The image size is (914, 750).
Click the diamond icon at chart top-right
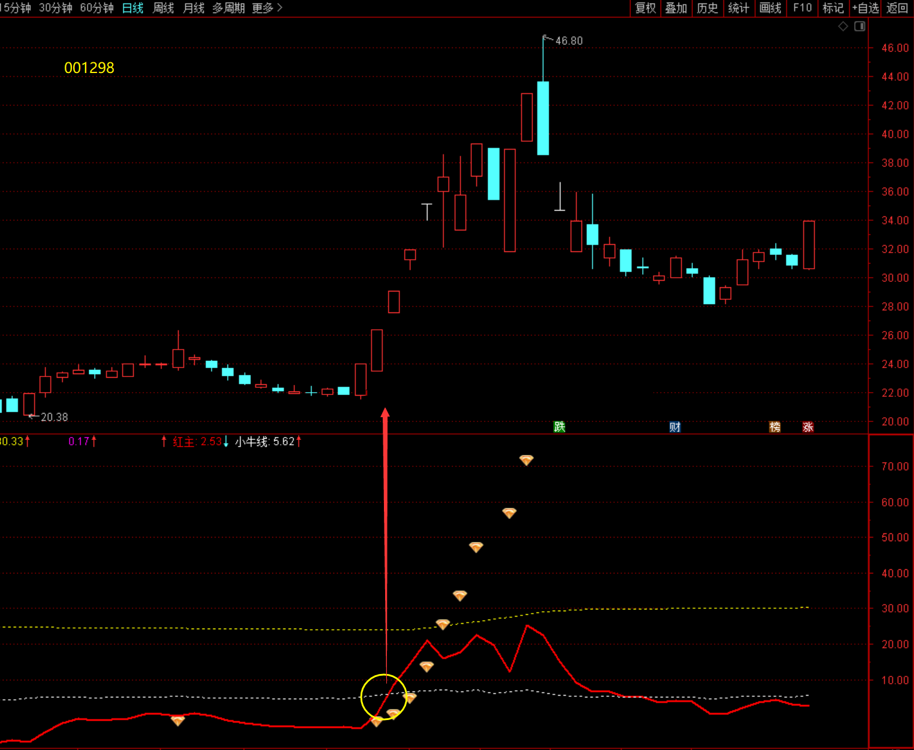pos(843,26)
